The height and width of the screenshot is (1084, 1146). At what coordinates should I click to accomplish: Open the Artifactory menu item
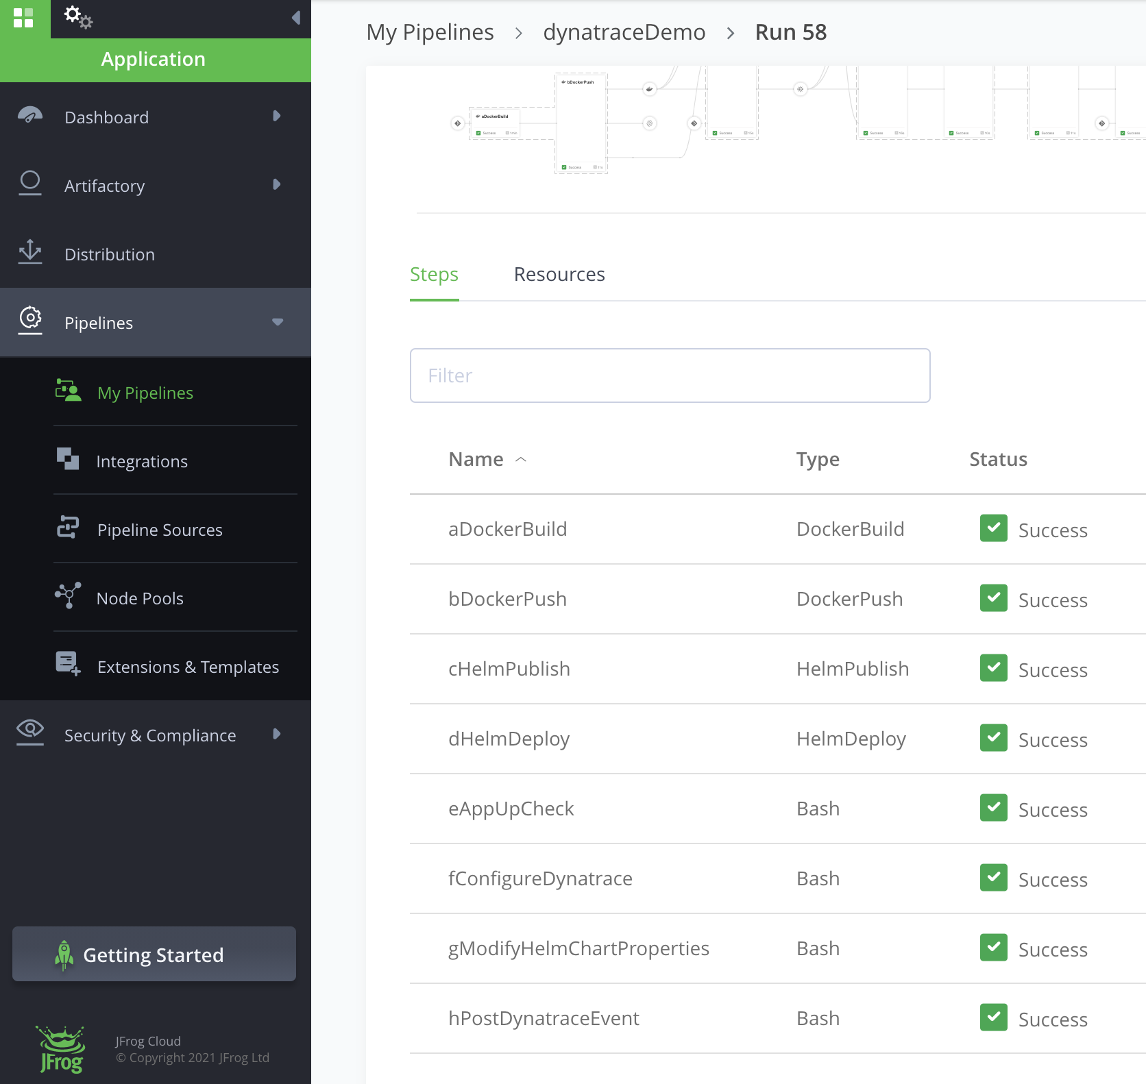156,185
